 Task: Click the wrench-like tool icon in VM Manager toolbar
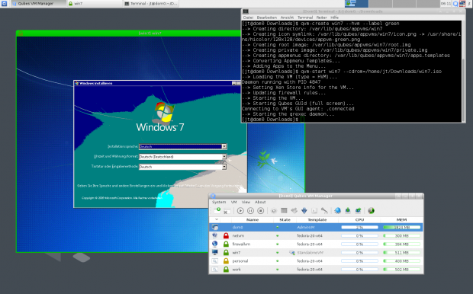(324, 210)
